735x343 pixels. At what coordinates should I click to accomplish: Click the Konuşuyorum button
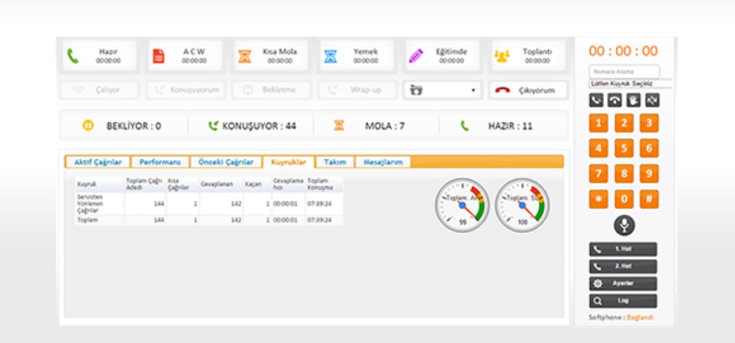click(185, 90)
